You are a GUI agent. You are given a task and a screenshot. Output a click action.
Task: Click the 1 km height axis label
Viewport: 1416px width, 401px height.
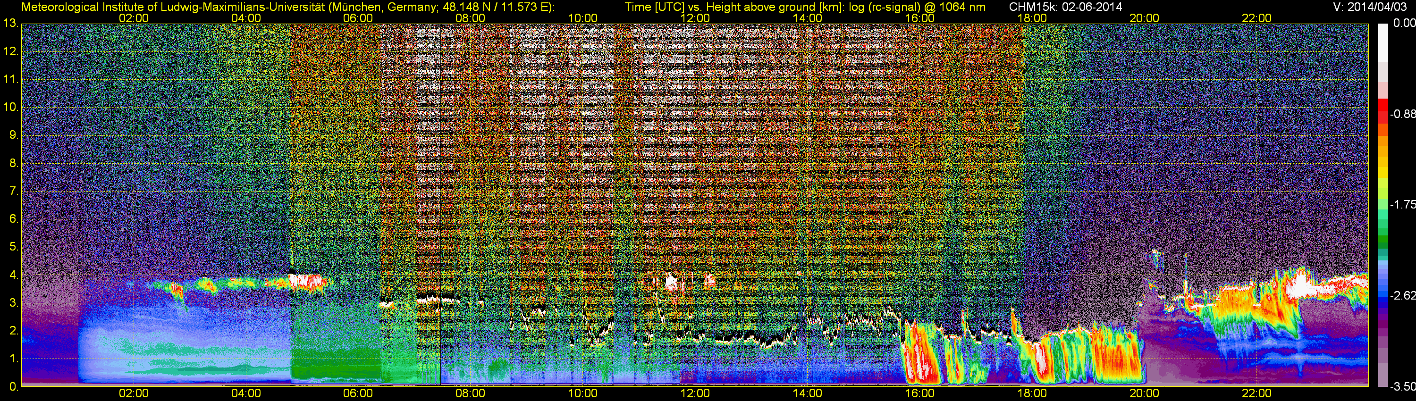point(14,359)
